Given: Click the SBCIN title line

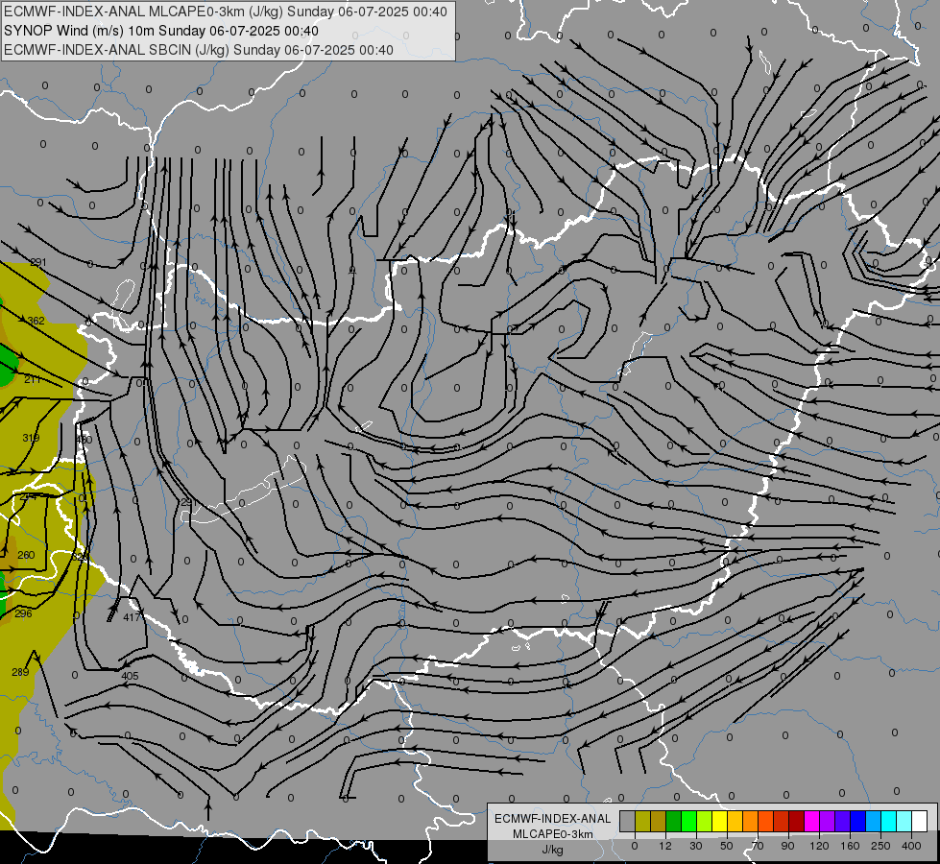Looking at the screenshot, I should [x=199, y=50].
